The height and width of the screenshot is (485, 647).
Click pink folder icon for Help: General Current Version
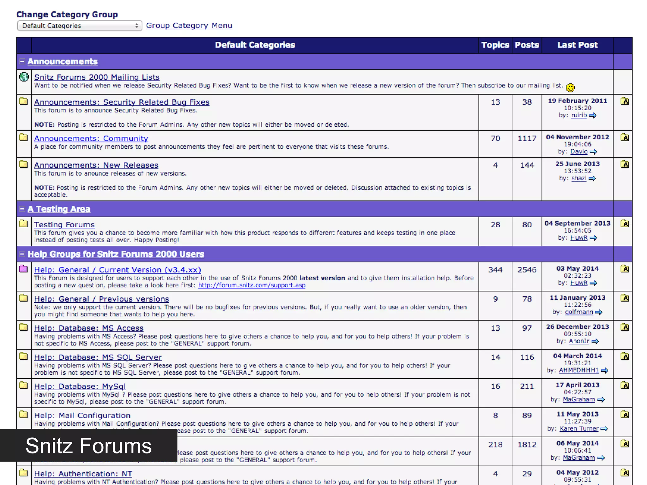click(x=23, y=269)
